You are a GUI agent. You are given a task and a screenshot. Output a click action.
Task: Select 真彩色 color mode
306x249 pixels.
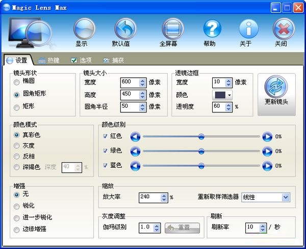[x=17, y=135]
